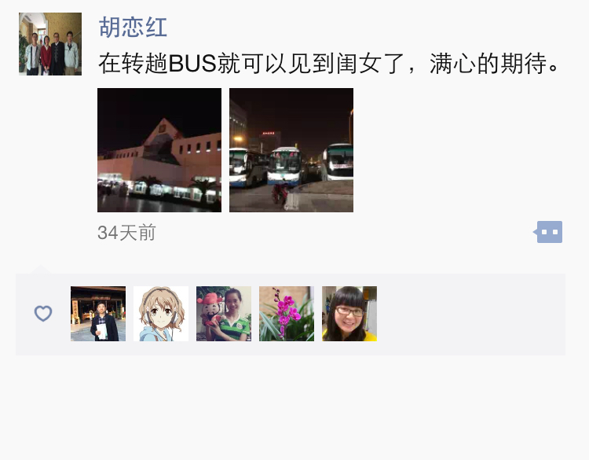Click blank area below the likes panel
Viewport: 589px width, 460px height.
(x=294, y=407)
